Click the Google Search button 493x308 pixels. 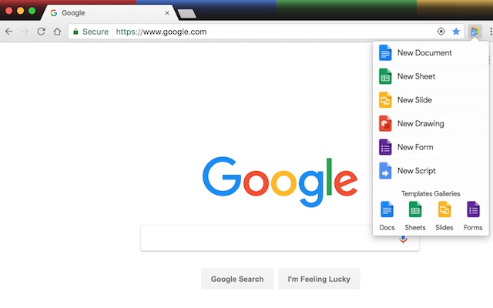point(237,279)
